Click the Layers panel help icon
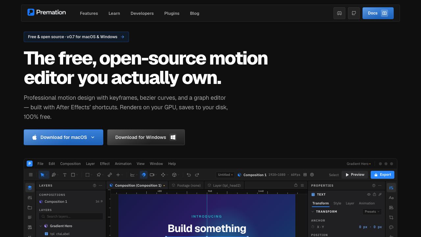This screenshot has height=237, width=421. pyautogui.click(x=95, y=186)
